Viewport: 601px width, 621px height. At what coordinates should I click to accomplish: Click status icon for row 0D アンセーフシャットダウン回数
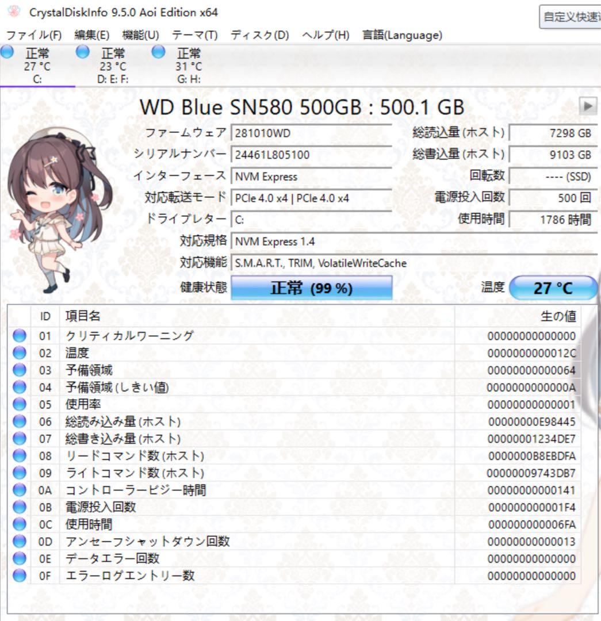pyautogui.click(x=20, y=542)
